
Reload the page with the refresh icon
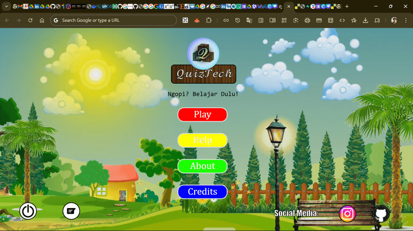[x=30, y=20]
